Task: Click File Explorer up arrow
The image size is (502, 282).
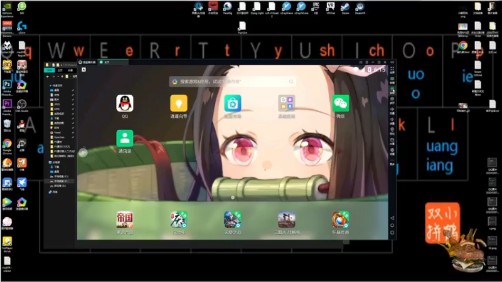Action: point(62,76)
